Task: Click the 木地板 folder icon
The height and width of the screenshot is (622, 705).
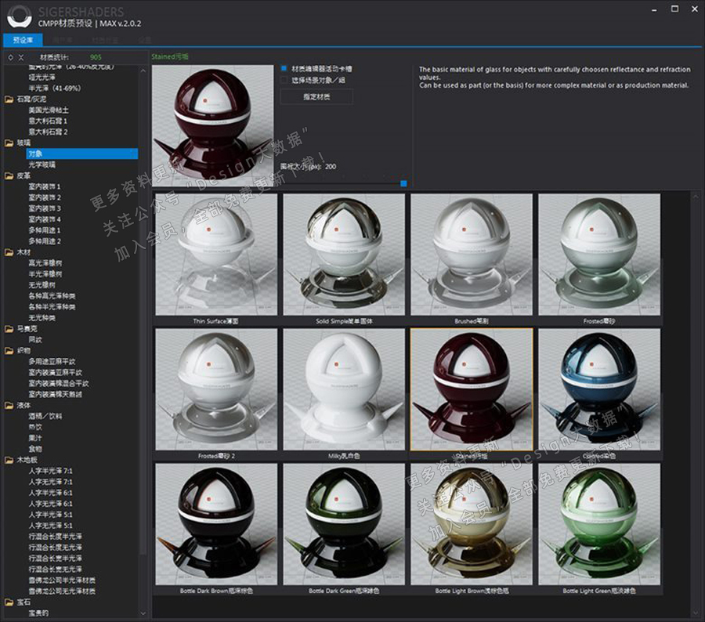Action: (9, 461)
